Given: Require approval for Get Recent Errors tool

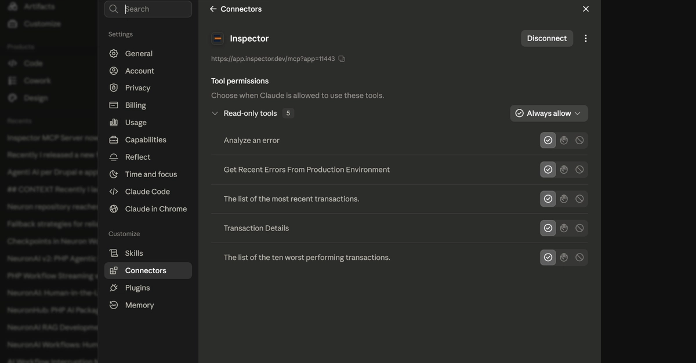Looking at the screenshot, I should point(564,170).
